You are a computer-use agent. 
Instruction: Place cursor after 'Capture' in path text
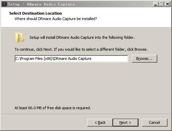92,59
